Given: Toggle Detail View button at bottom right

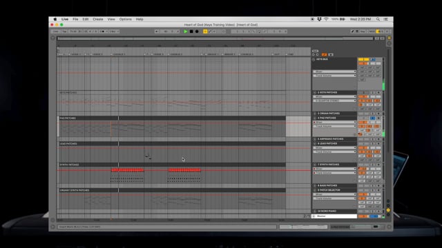Looking at the screenshot, I should coord(389,227).
